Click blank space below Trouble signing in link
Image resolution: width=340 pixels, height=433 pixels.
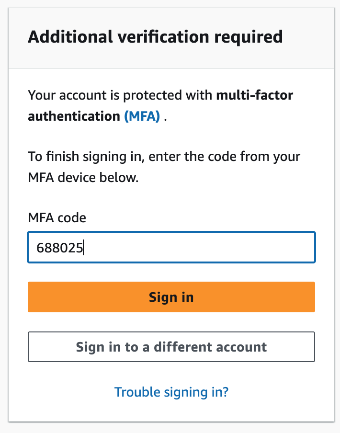pyautogui.click(x=171, y=413)
